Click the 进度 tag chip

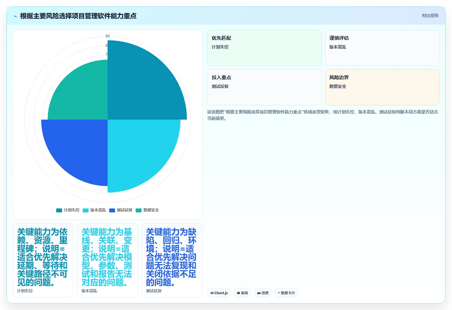(x=263, y=293)
